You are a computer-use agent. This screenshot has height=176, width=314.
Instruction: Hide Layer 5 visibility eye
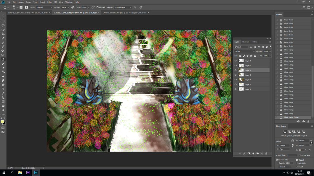click(x=235, y=66)
